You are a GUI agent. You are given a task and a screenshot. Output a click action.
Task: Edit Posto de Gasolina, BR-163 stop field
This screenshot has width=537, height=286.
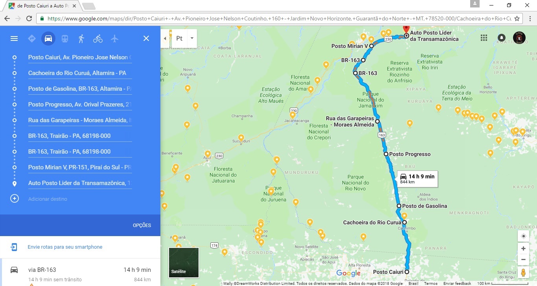pos(80,89)
